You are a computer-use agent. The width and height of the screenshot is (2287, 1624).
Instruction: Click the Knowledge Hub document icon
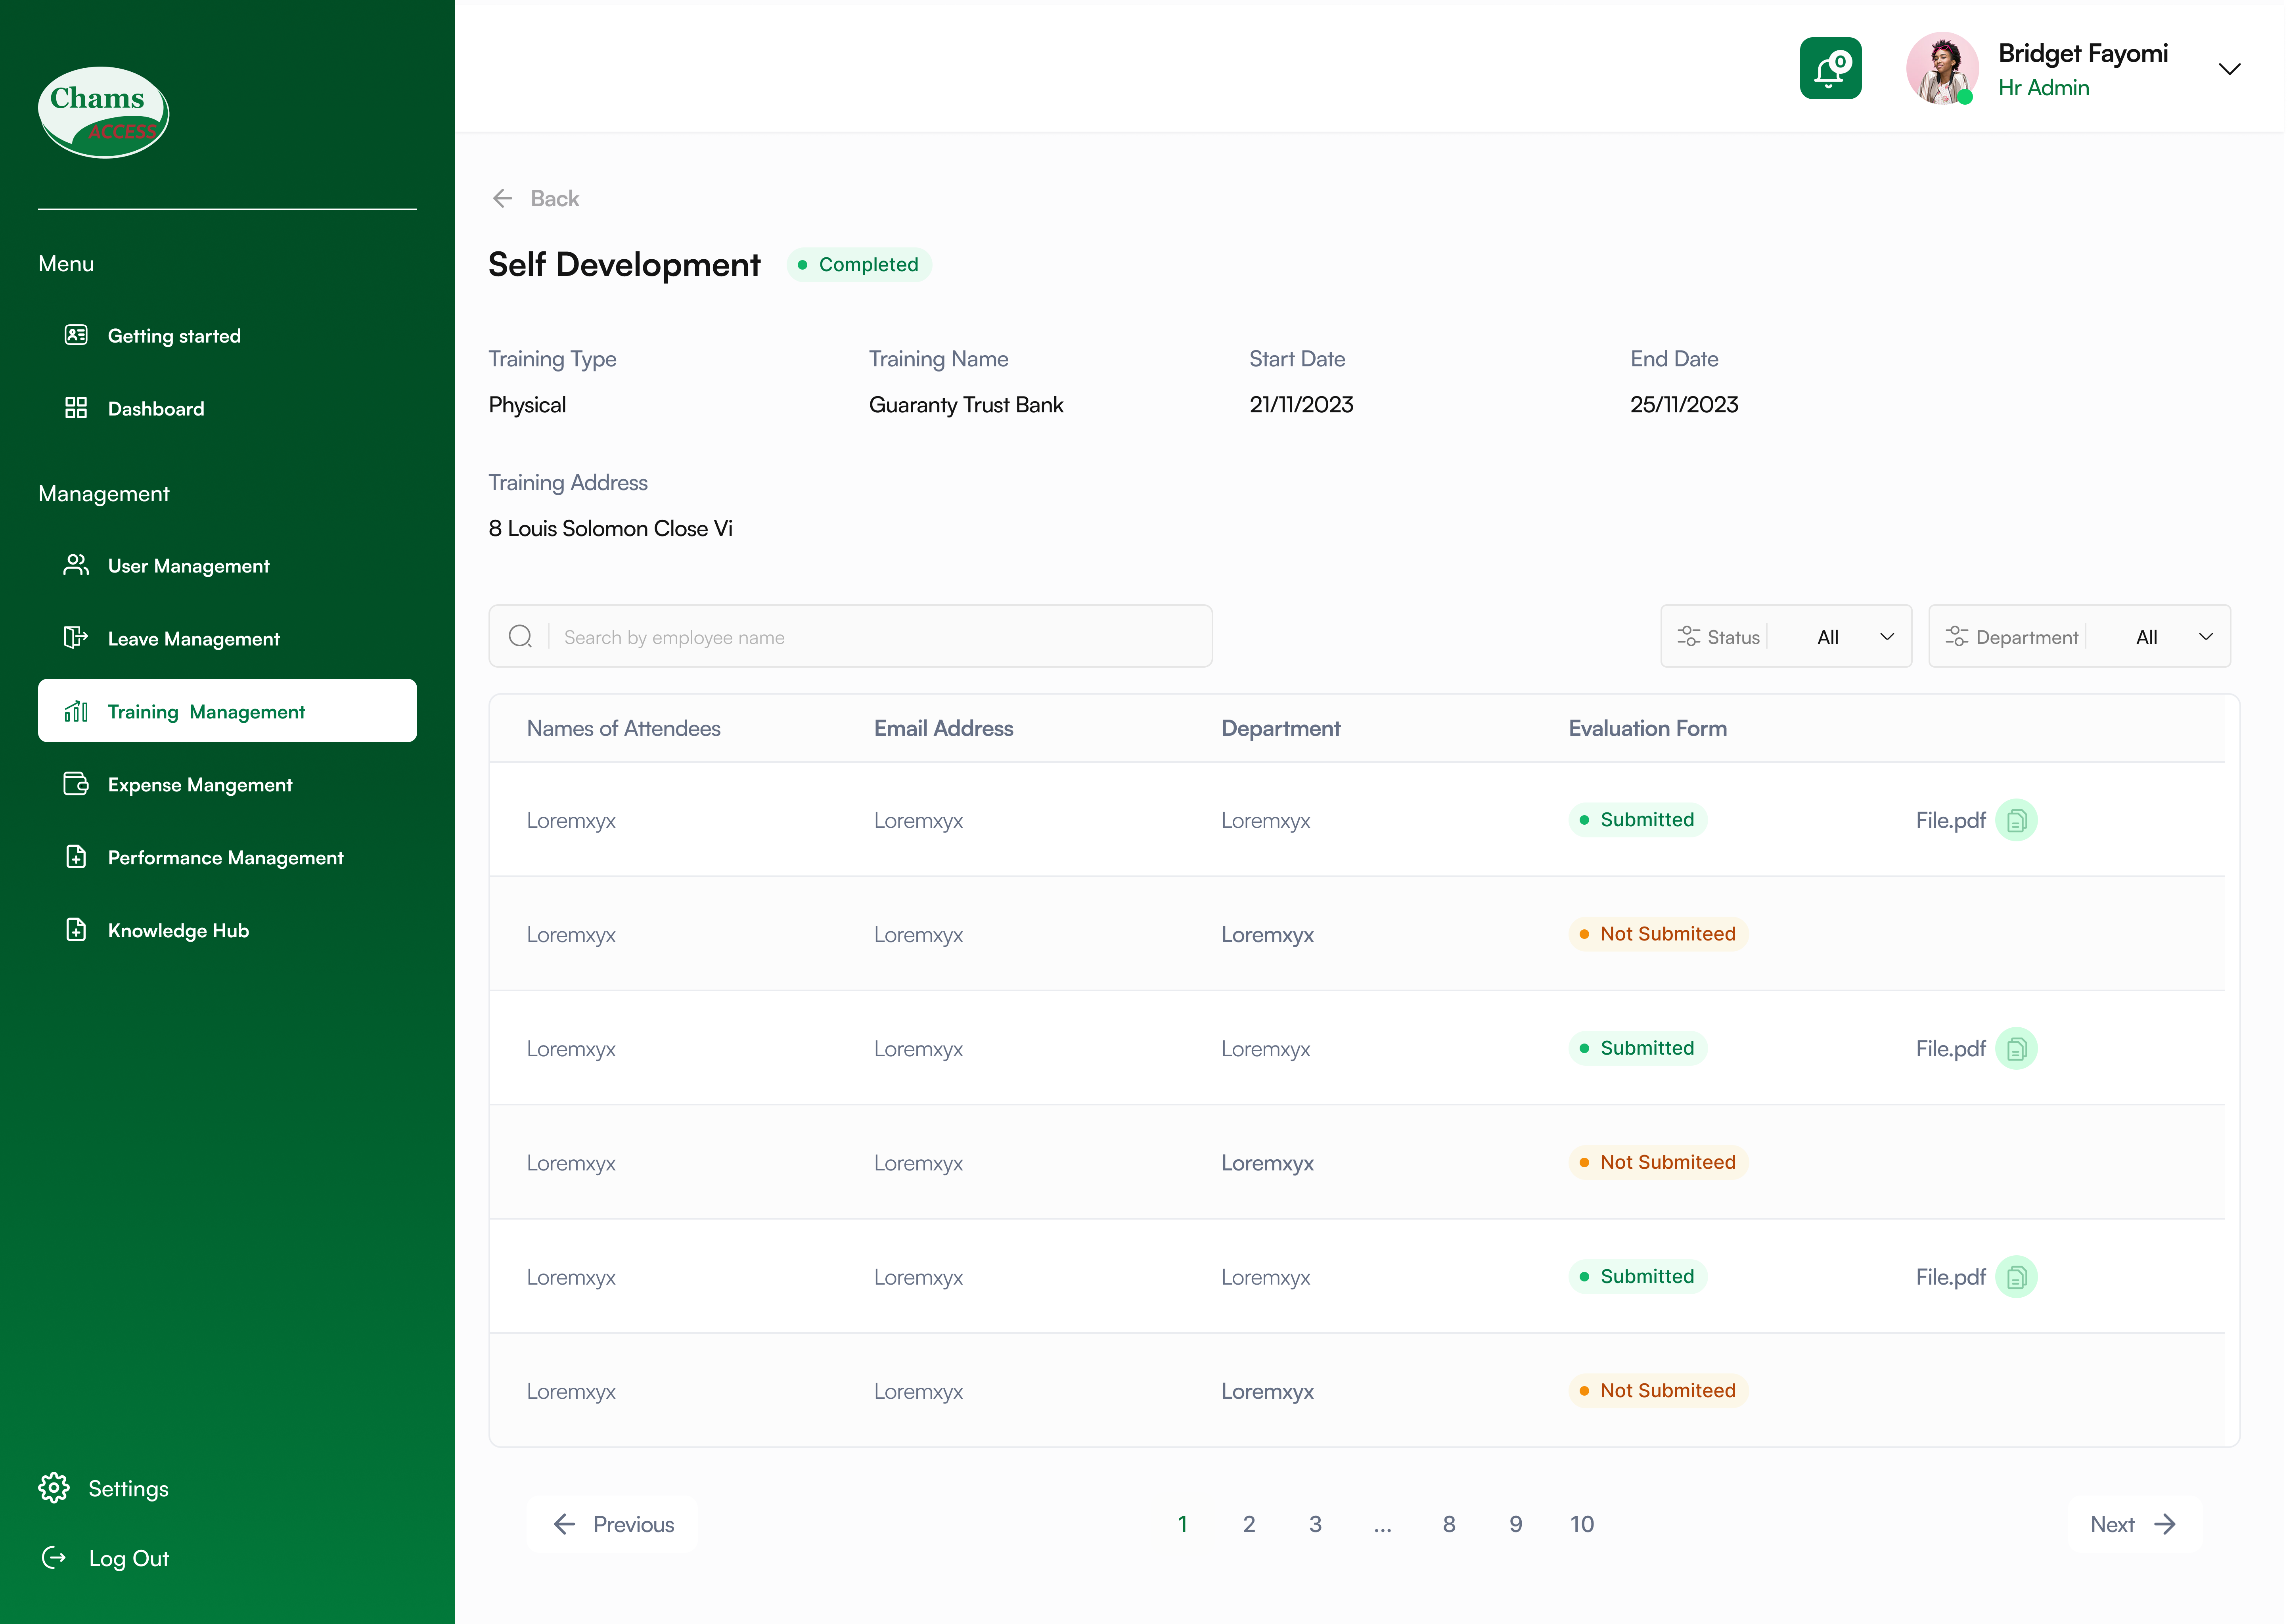pyautogui.click(x=76, y=930)
